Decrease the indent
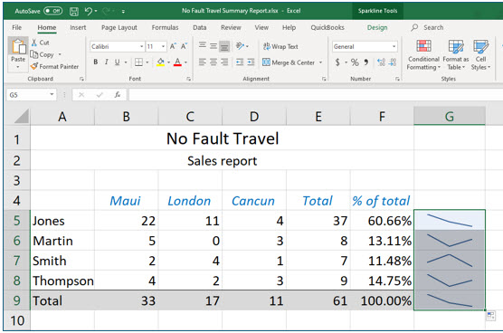Image resolution: width=503 pixels, height=333 pixels. pyautogui.click(x=240, y=62)
